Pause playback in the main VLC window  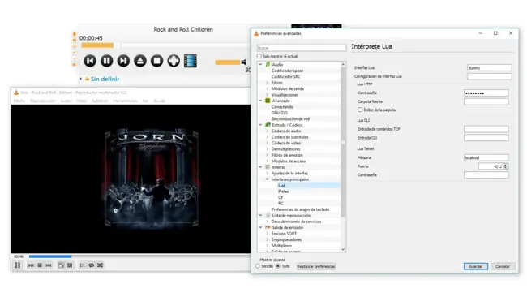[18, 265]
